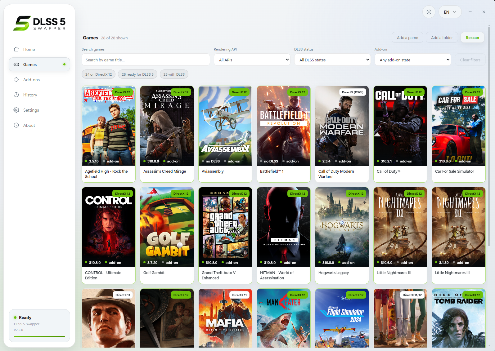The height and width of the screenshot is (351, 495).
Task: Click the DirectX (DXGI) badge on Modern Warfare
Action: coord(353,92)
